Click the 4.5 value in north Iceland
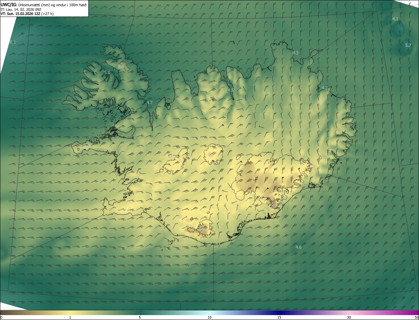 231,90
